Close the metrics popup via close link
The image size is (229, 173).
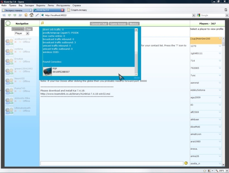tap(137, 78)
